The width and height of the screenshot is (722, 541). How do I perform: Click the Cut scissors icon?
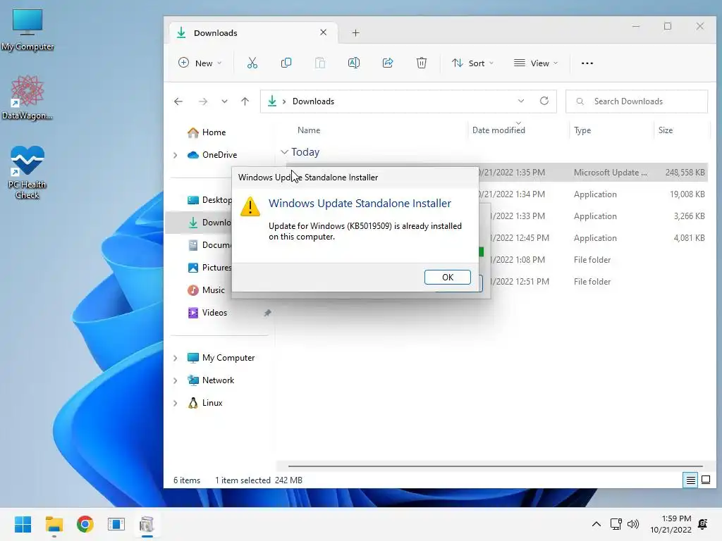click(252, 63)
